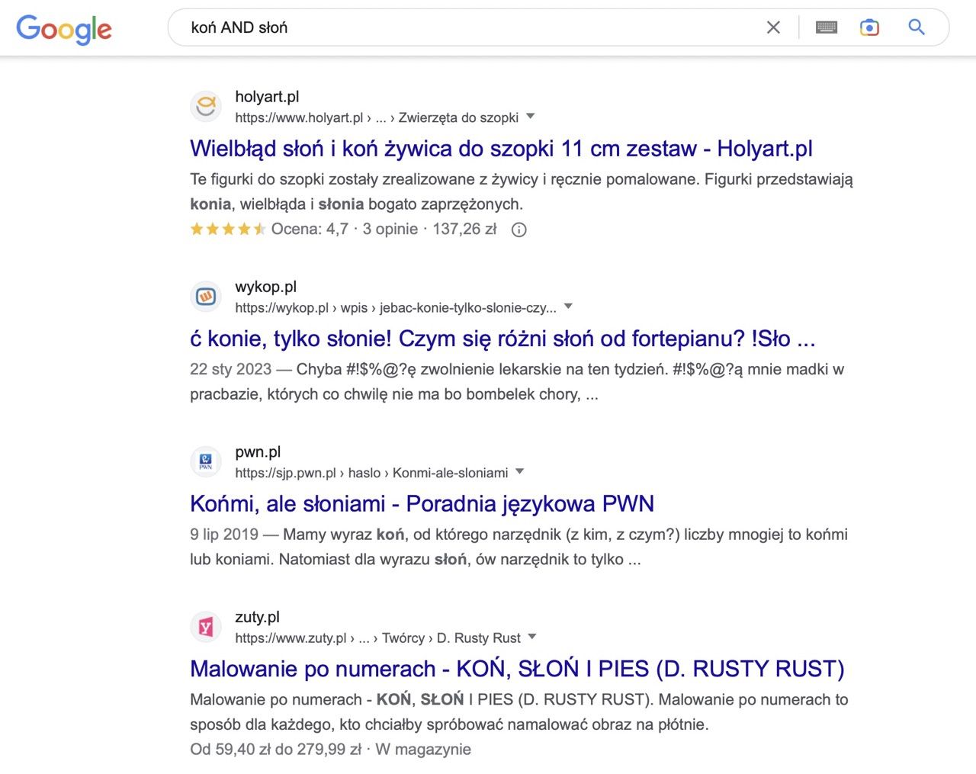976x774 pixels.
Task: Open the "Malowanie po numerach - KOŃ, SŁOŃ" result
Action: point(517,669)
